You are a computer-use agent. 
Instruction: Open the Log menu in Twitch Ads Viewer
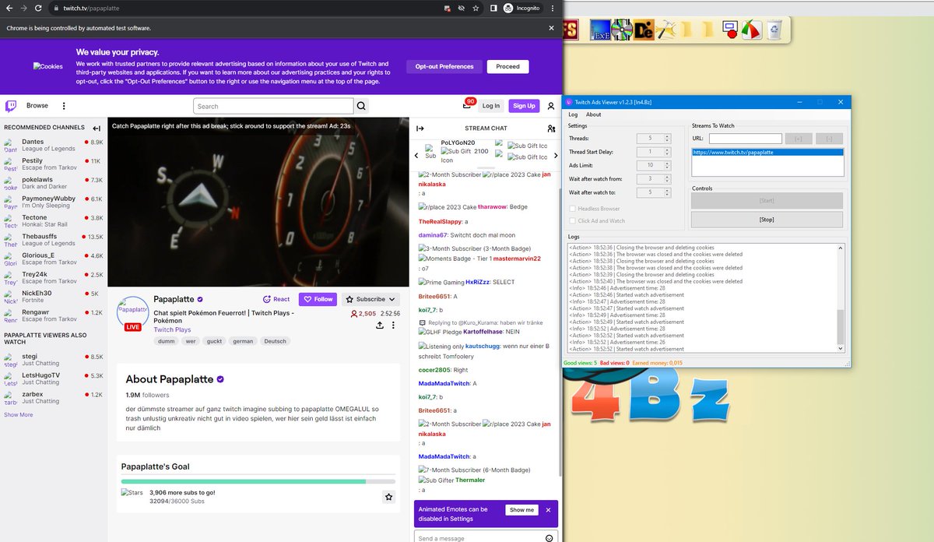tap(573, 114)
